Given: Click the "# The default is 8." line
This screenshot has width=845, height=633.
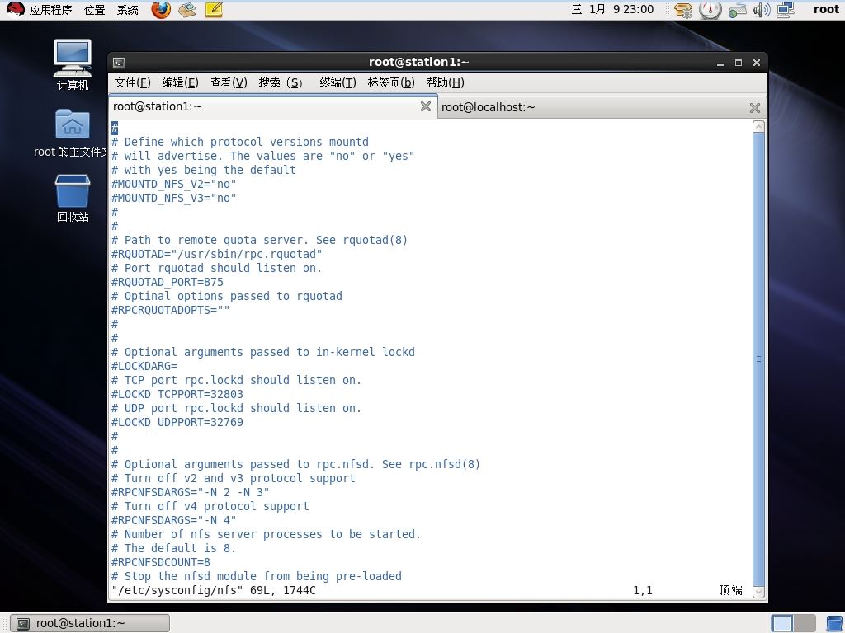Looking at the screenshot, I should pyautogui.click(x=173, y=548).
